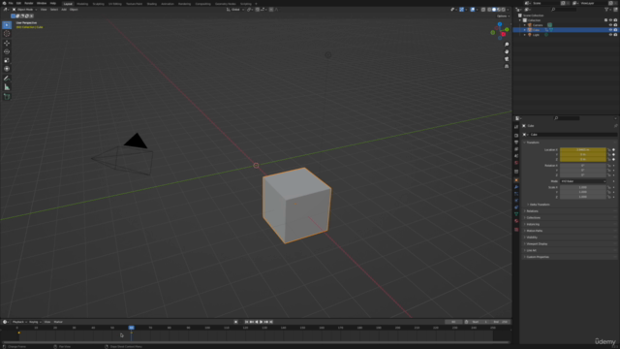Expand the Instancing panel
620x349 pixels.
(x=533, y=224)
